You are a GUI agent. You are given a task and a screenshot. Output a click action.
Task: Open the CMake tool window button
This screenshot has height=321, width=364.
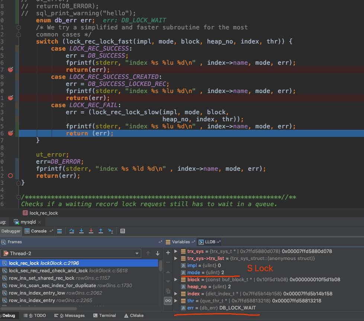(134, 315)
